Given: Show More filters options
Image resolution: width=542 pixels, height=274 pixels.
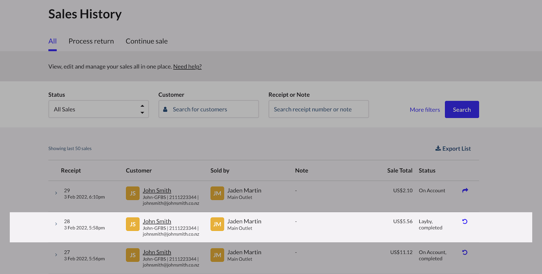Looking at the screenshot, I should [425, 109].
